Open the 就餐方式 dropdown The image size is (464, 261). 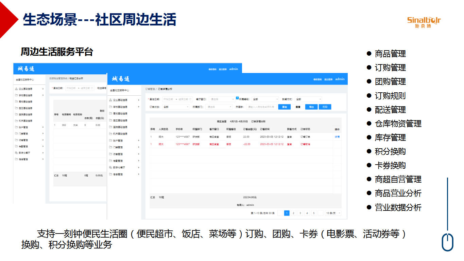(308, 99)
